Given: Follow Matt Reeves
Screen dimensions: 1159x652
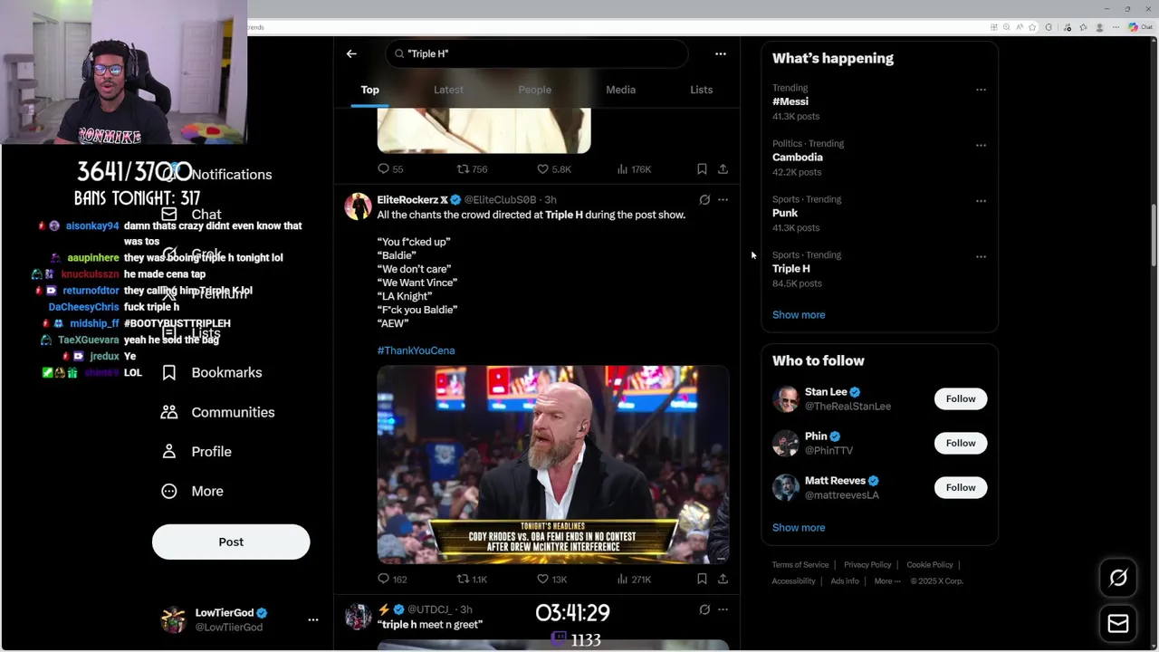Looking at the screenshot, I should pyautogui.click(x=961, y=487).
